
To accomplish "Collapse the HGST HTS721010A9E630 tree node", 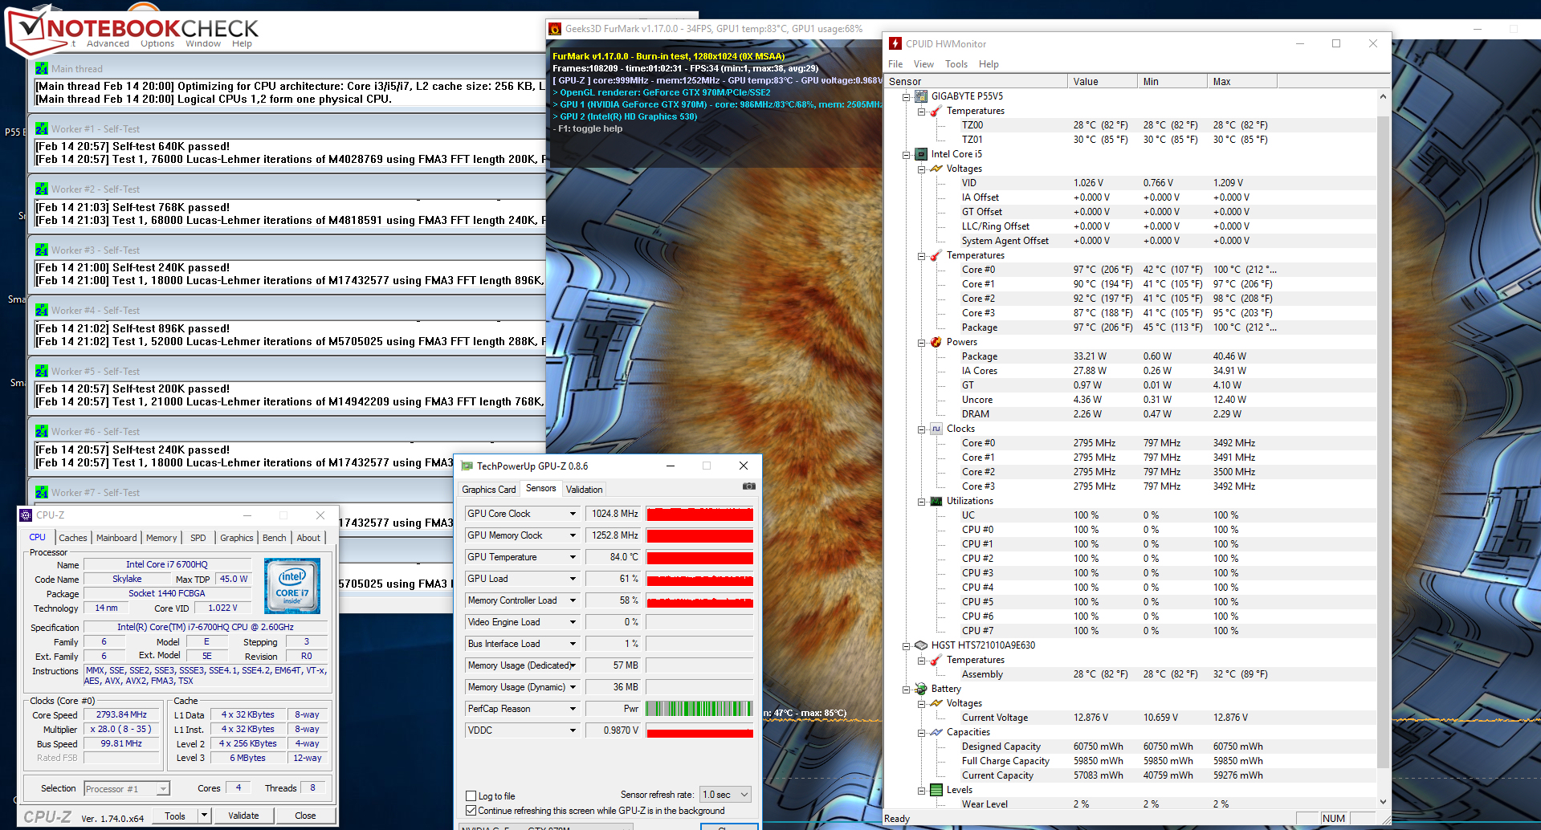I will coord(906,645).
